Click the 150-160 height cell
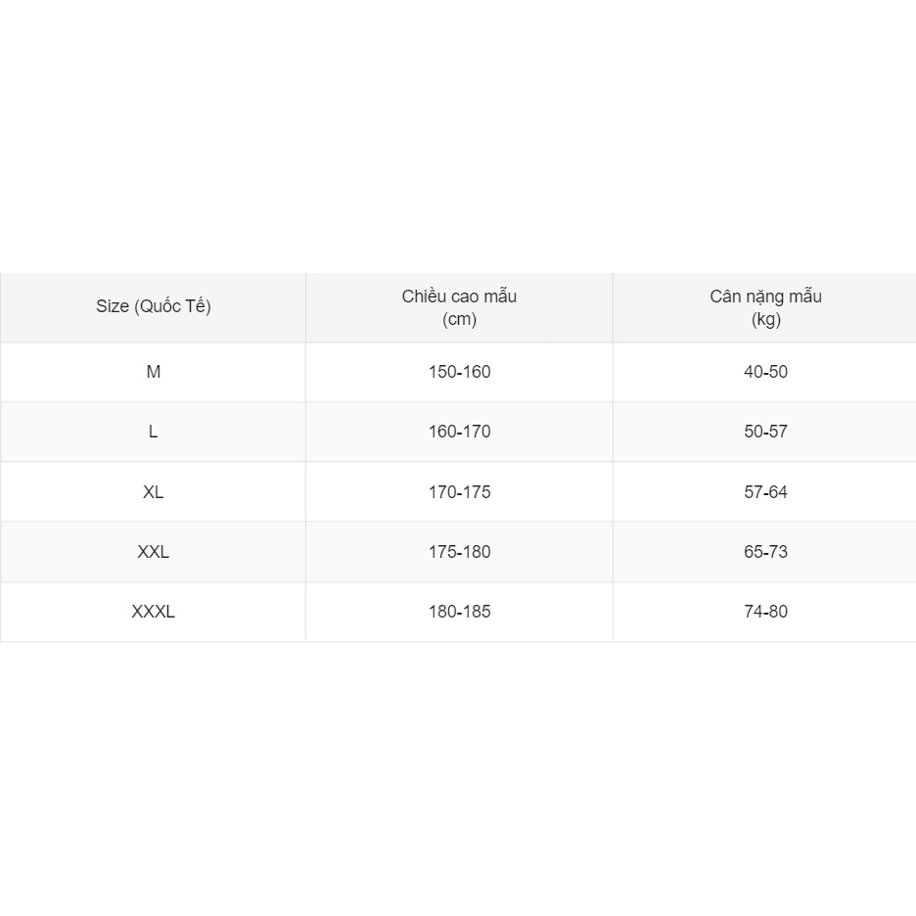Image resolution: width=916 pixels, height=916 pixels. 459,372
